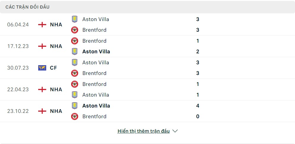
Task: Open match dated 22.04.23
Action: pyautogui.click(x=18, y=89)
